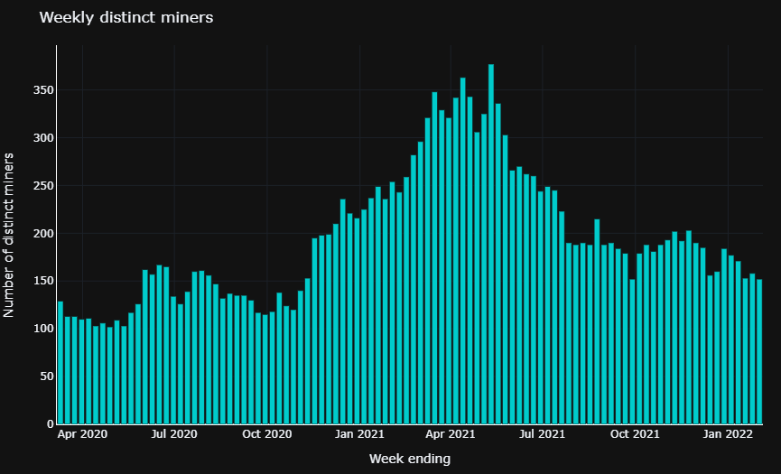This screenshot has width=781, height=474.
Task: Click the y-axis tick label '200'
Action: [x=43, y=234]
